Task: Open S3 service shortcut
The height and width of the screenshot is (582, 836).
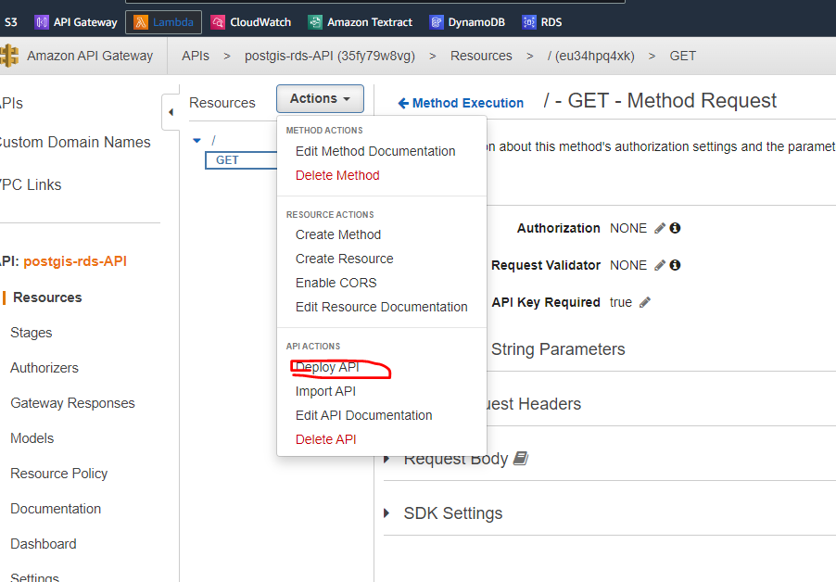Action: click(x=11, y=22)
